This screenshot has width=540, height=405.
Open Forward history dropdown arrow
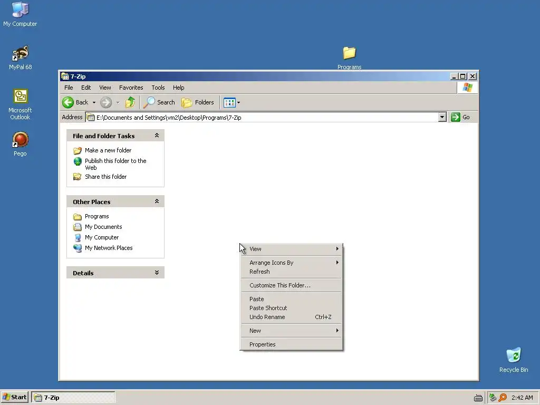point(118,102)
